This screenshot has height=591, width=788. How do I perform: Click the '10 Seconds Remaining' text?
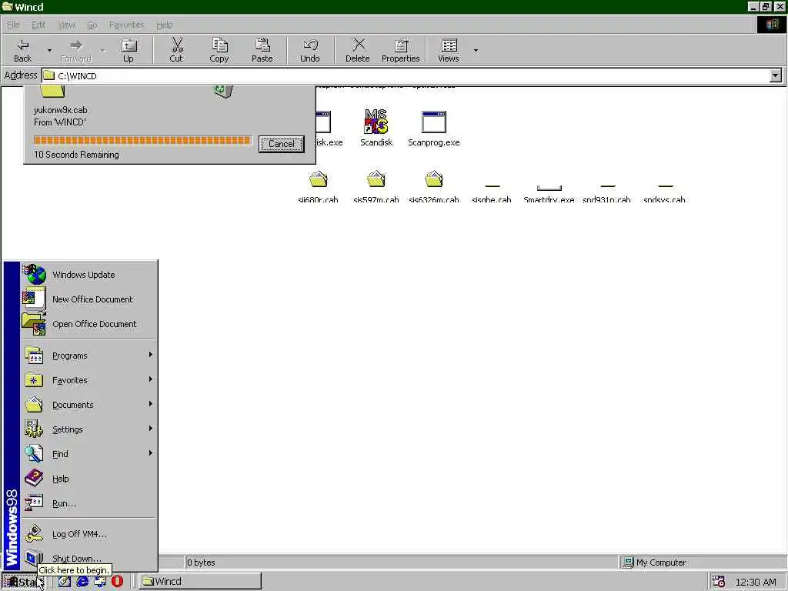(76, 155)
